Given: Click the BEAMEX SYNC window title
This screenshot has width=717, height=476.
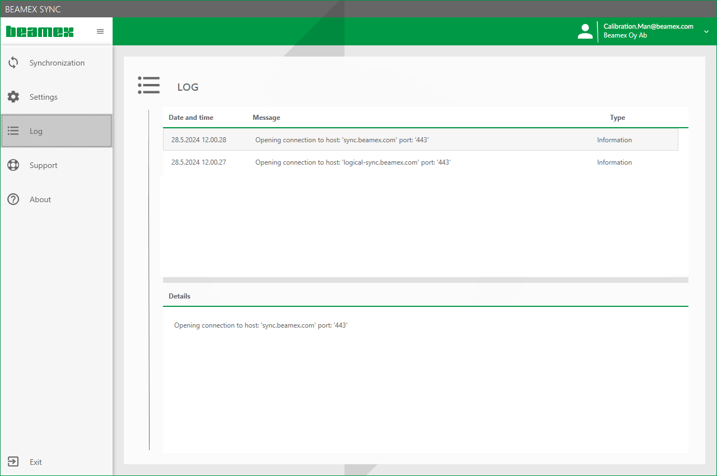Looking at the screenshot, I should (x=32, y=10).
